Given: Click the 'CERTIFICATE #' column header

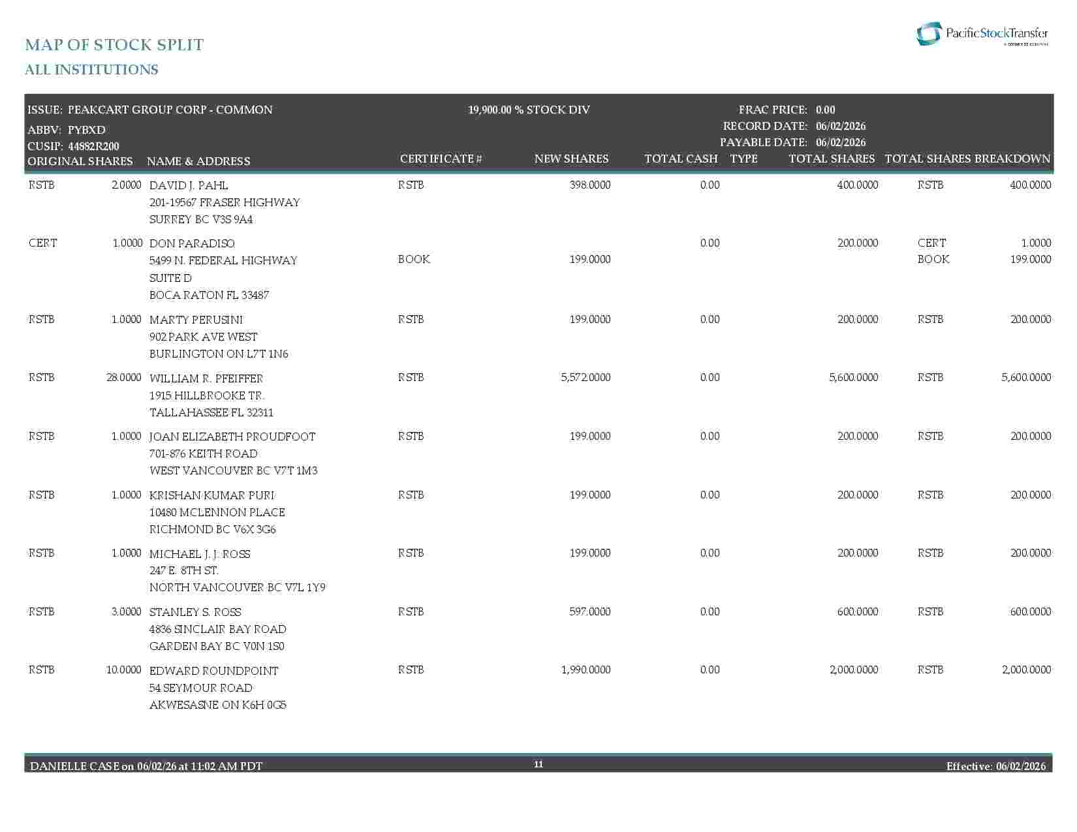Looking at the screenshot, I should tap(441, 159).
